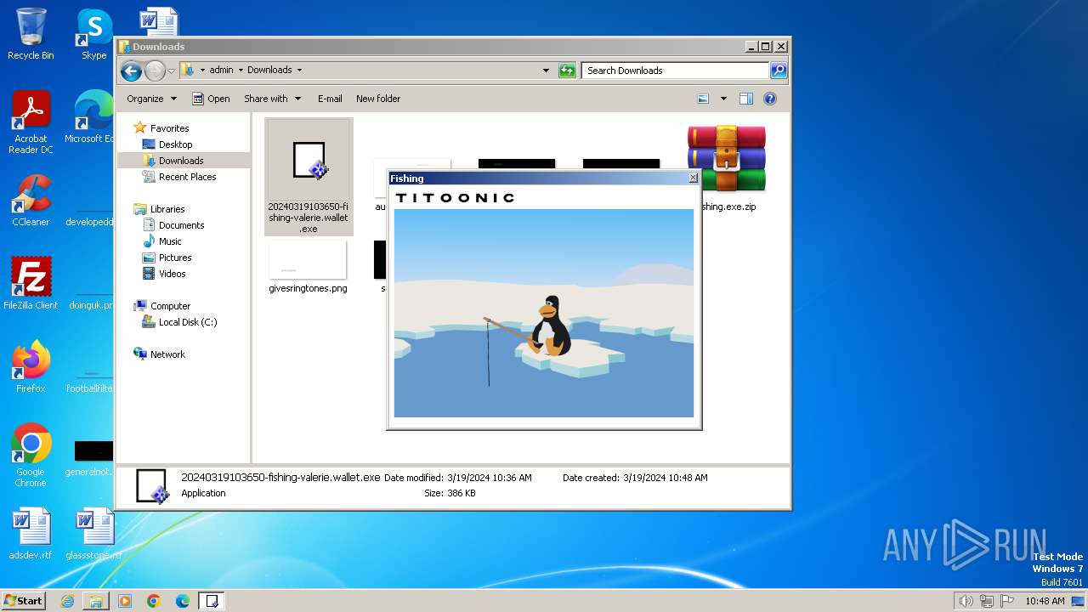This screenshot has height=612, width=1088.
Task: Open Internet Explorer from the taskbar
Action: coord(67,601)
